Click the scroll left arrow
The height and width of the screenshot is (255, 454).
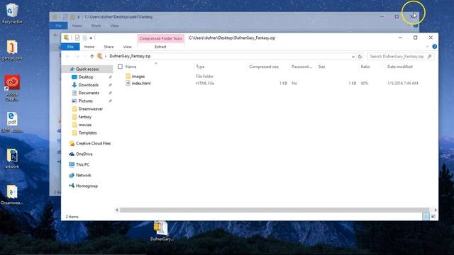pyautogui.click(x=117, y=210)
